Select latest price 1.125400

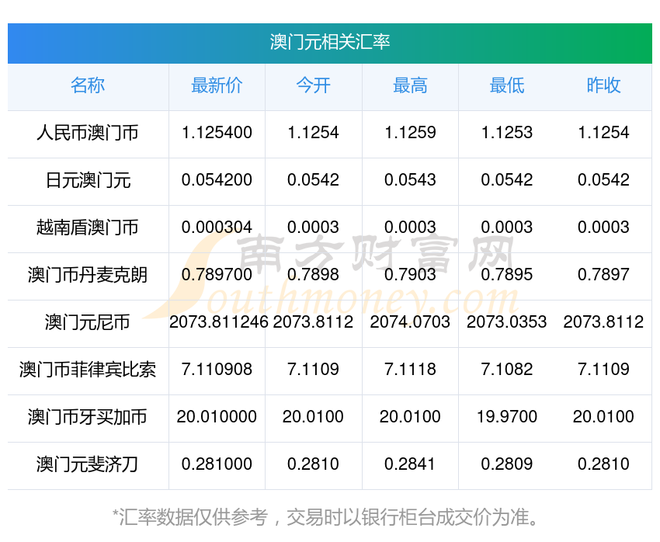[x=217, y=133]
